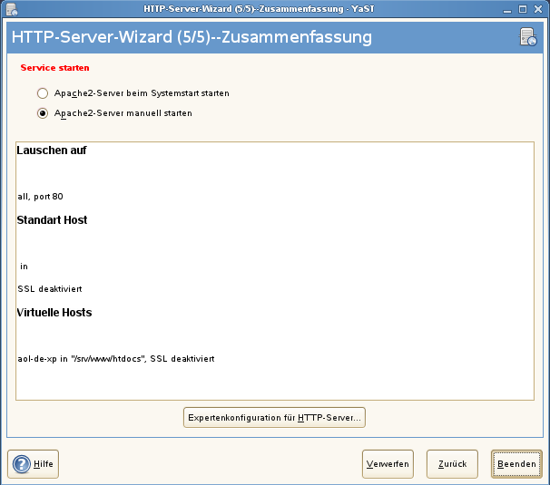Image resolution: width=550 pixels, height=485 pixels.
Task: Click the question mark help icon
Action: point(22,464)
